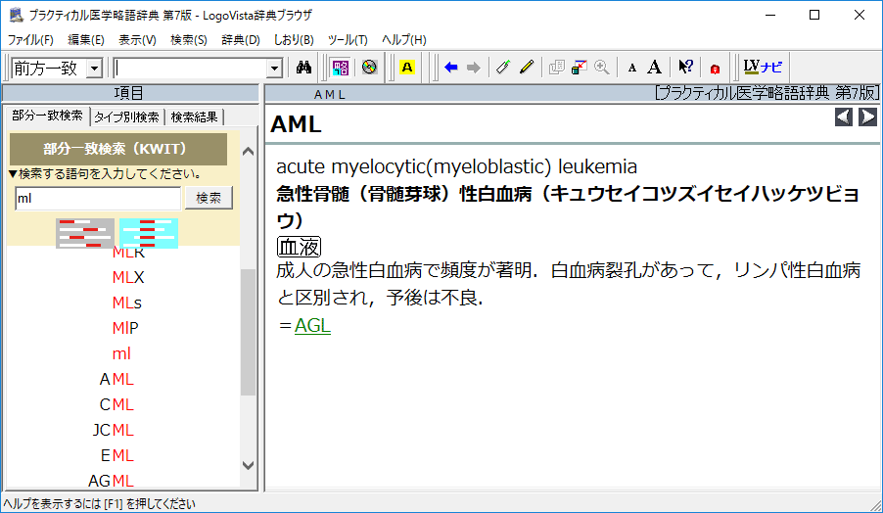
Task: Select EML entry in results list
Action: tap(117, 455)
